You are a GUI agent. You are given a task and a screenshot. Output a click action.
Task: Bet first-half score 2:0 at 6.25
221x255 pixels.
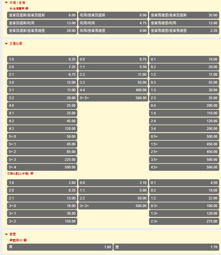tap(42, 190)
